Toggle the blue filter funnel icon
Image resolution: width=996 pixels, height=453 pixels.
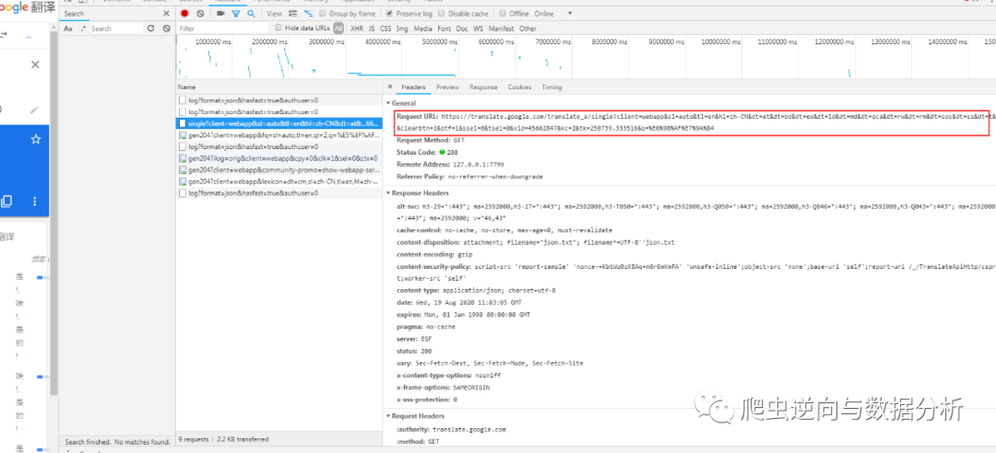pyautogui.click(x=236, y=13)
